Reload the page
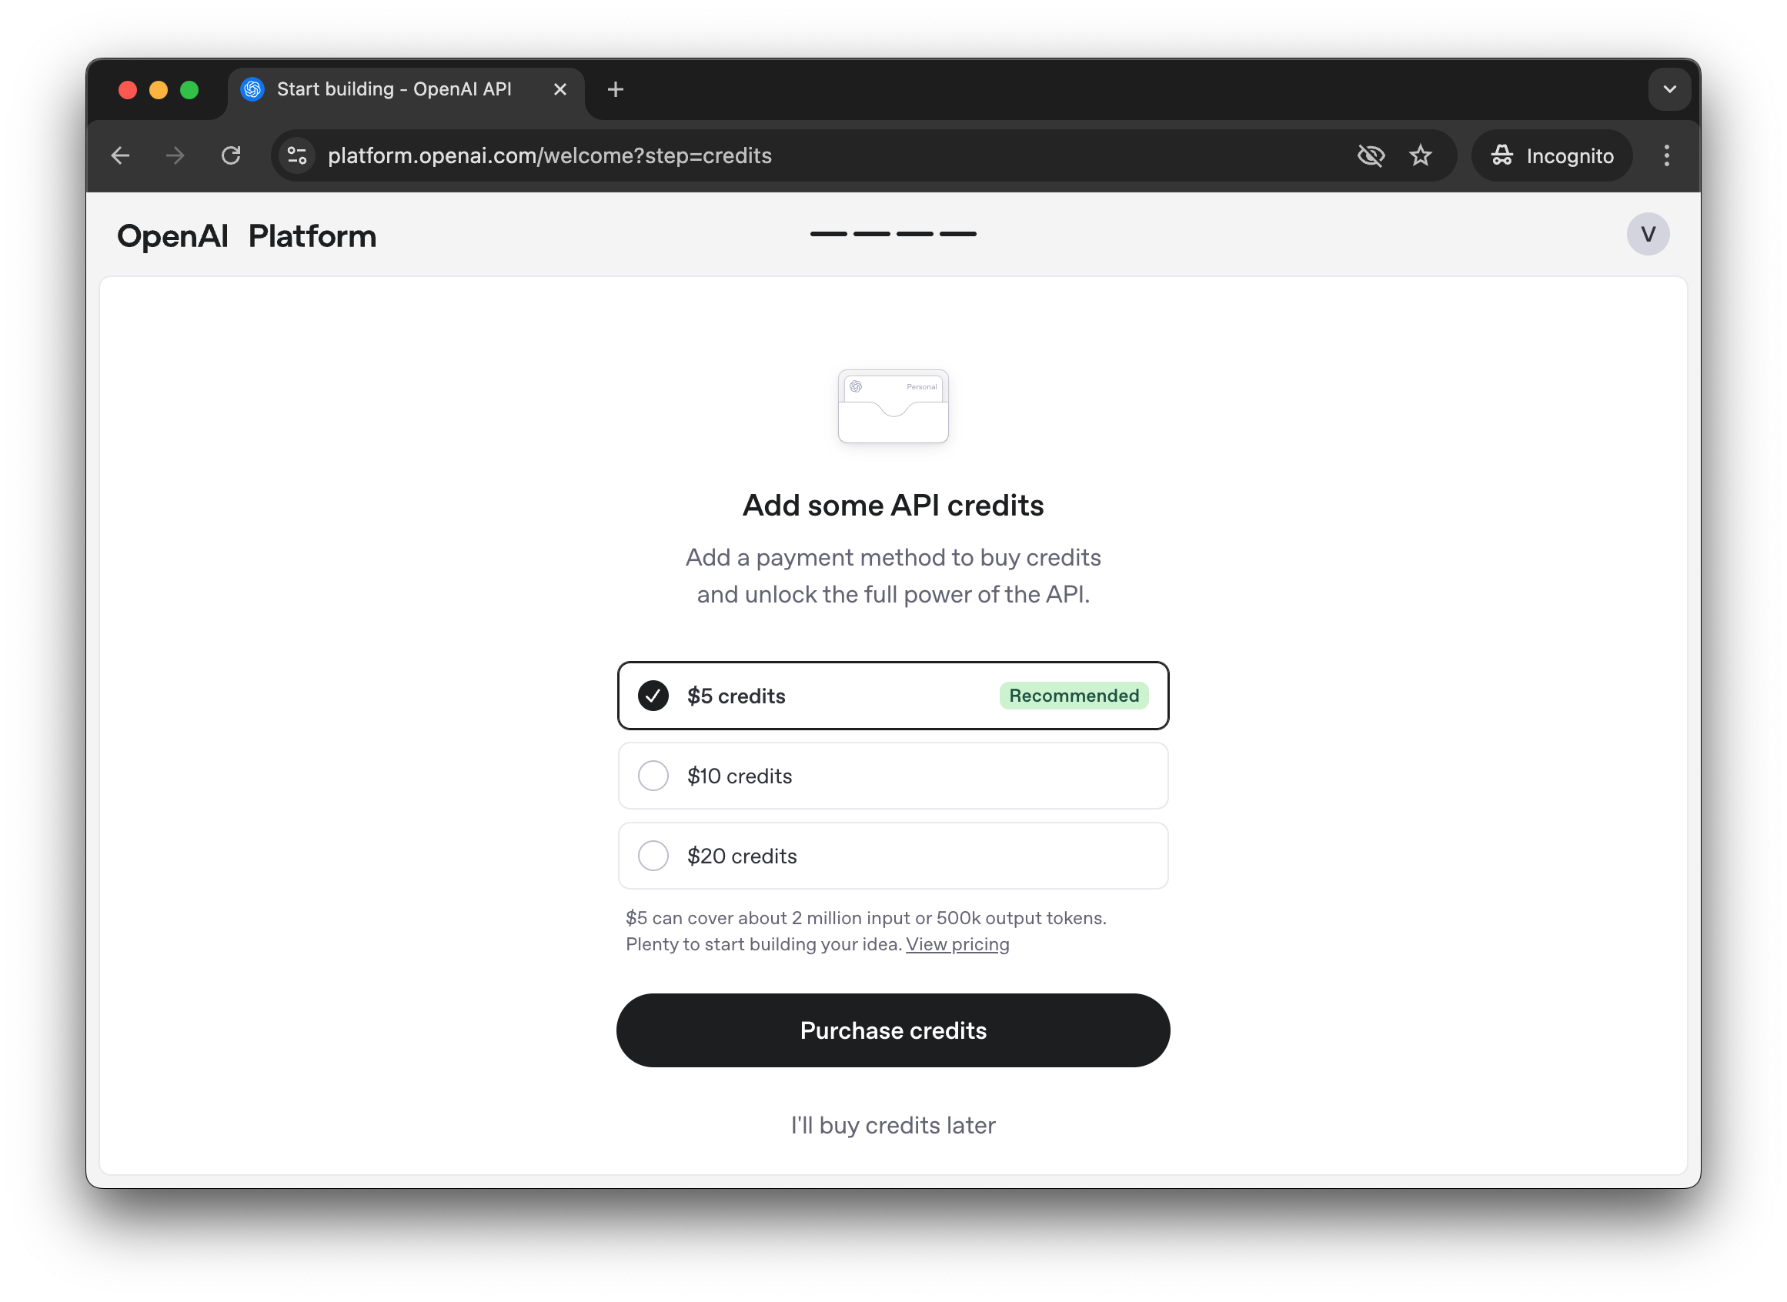 [x=231, y=155]
